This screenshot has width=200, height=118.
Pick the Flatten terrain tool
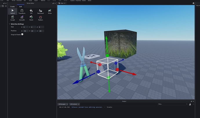click(x=40, y=18)
